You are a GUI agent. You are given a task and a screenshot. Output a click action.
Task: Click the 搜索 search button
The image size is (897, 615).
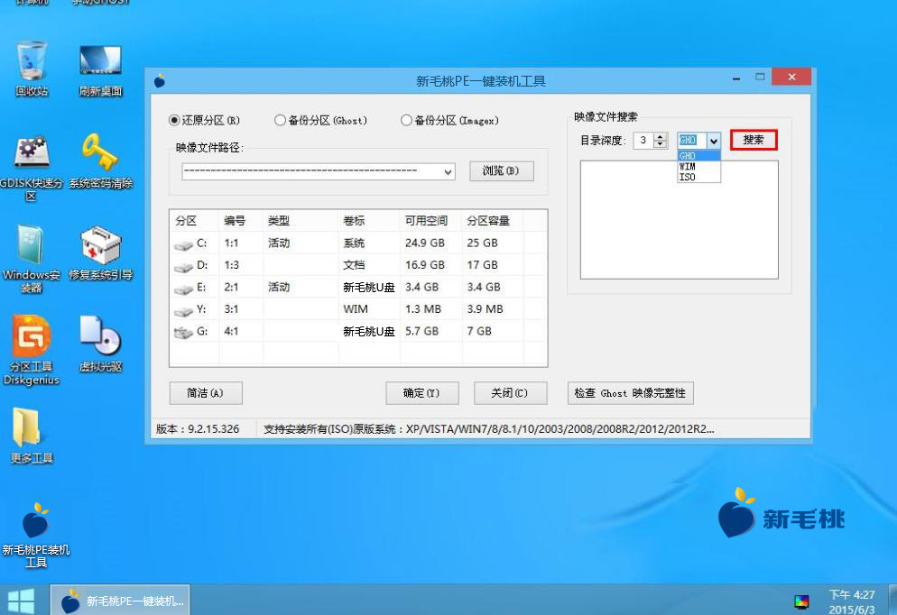click(x=754, y=140)
